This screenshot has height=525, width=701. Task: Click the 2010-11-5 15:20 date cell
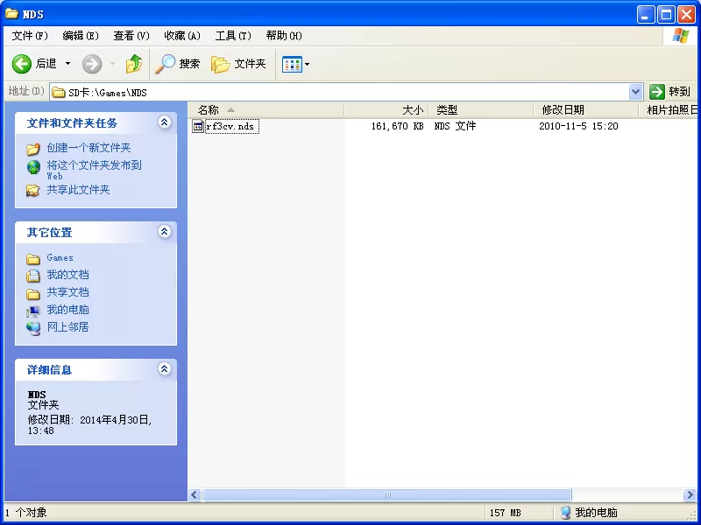(578, 126)
